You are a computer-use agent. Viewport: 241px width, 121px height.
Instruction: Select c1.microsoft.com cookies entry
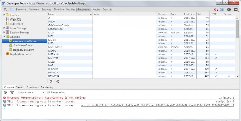coord(23,45)
